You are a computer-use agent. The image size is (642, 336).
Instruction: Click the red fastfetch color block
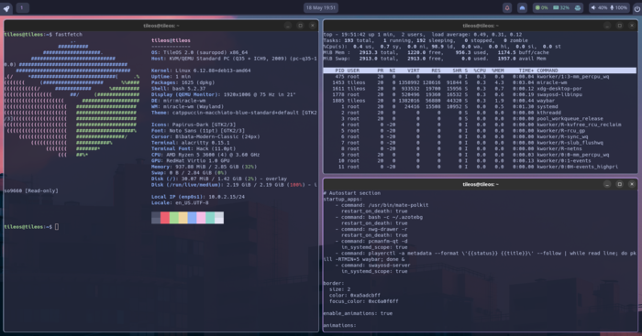pos(165,218)
